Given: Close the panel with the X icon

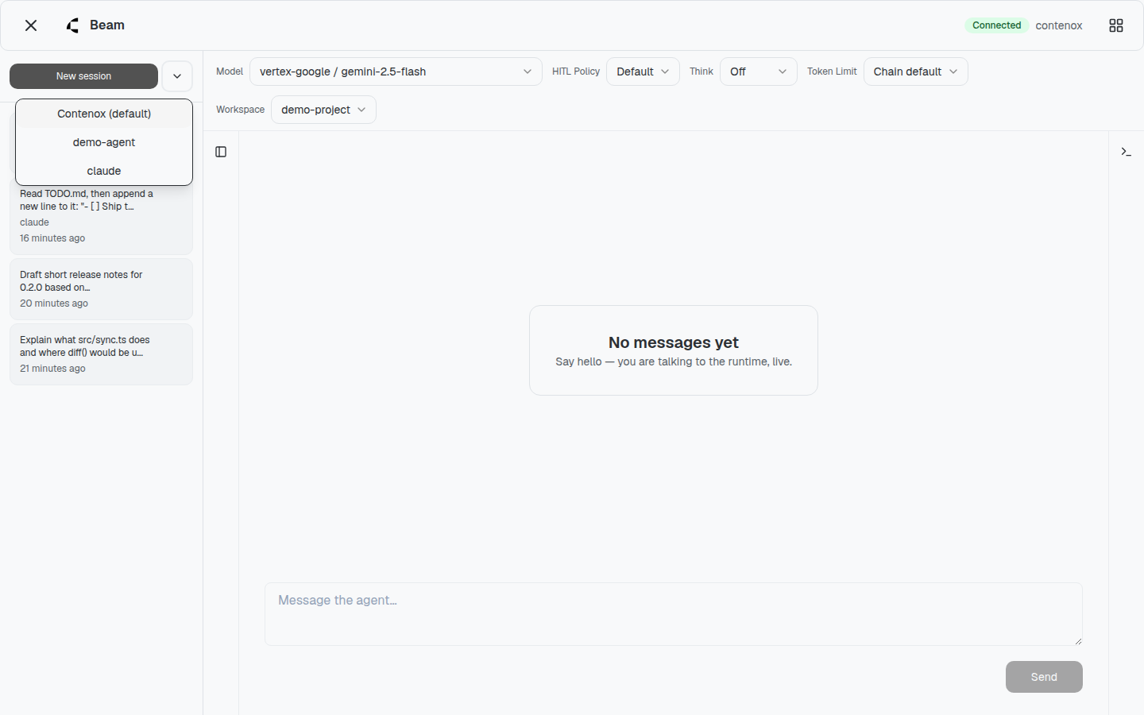Looking at the screenshot, I should tap(31, 25).
